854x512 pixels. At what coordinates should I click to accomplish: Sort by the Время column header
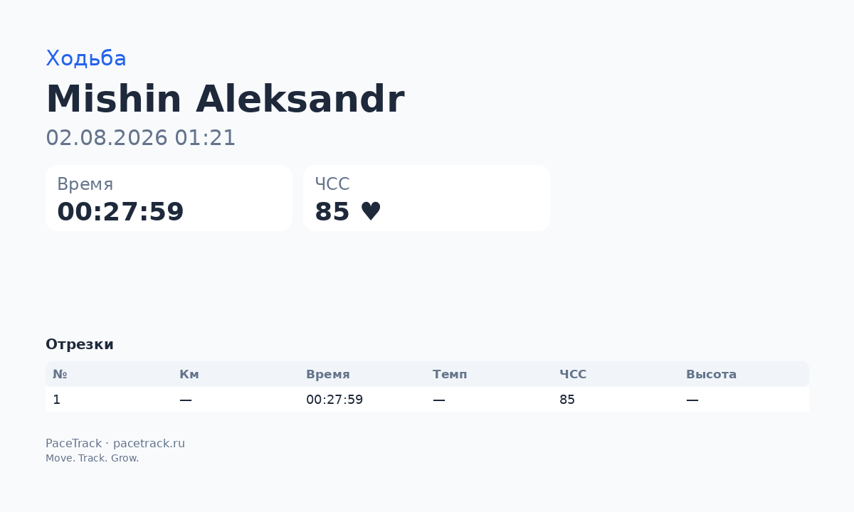pyautogui.click(x=327, y=374)
